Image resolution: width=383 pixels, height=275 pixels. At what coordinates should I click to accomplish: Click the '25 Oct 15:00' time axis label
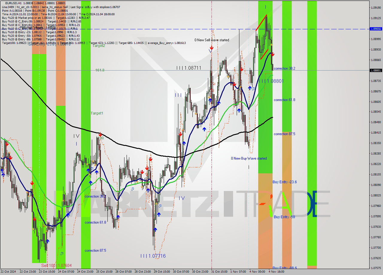pyautogui.click(x=105, y=272)
